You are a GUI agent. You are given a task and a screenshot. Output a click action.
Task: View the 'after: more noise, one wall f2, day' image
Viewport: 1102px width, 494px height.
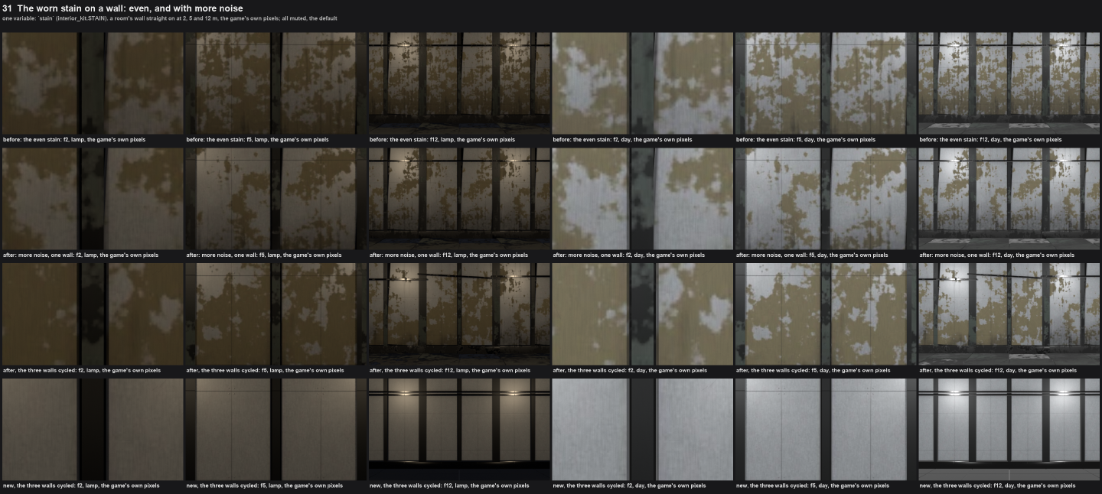tap(643, 199)
